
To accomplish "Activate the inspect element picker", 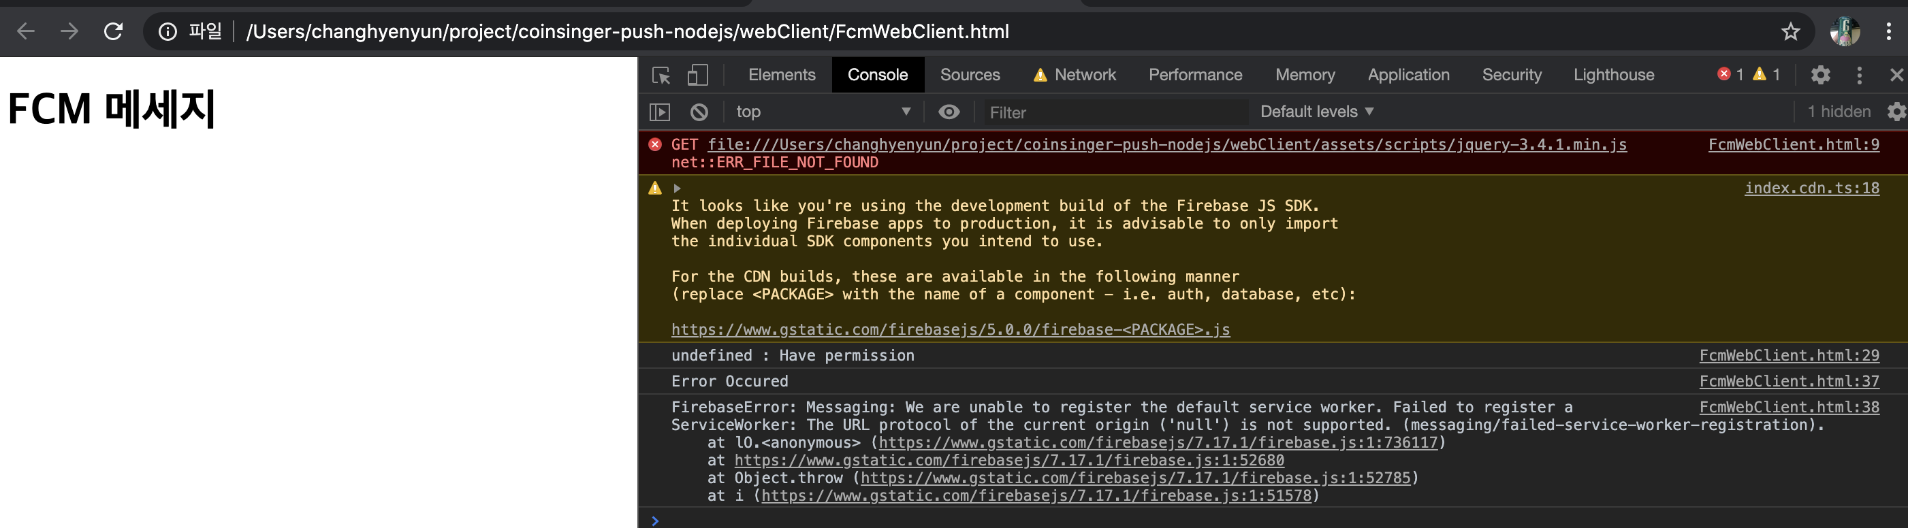I will click(661, 75).
